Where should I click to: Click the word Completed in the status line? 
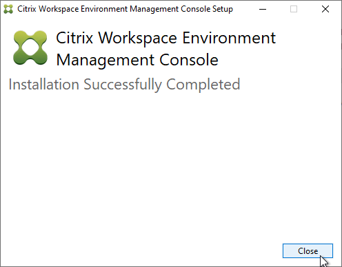[203, 85]
